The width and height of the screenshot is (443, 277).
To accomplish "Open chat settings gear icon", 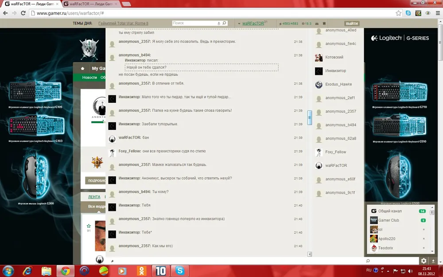I will click(424, 261).
